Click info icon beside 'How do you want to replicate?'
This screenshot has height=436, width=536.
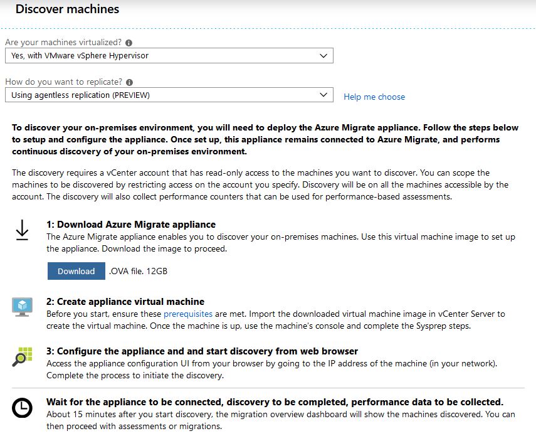pyautogui.click(x=129, y=82)
